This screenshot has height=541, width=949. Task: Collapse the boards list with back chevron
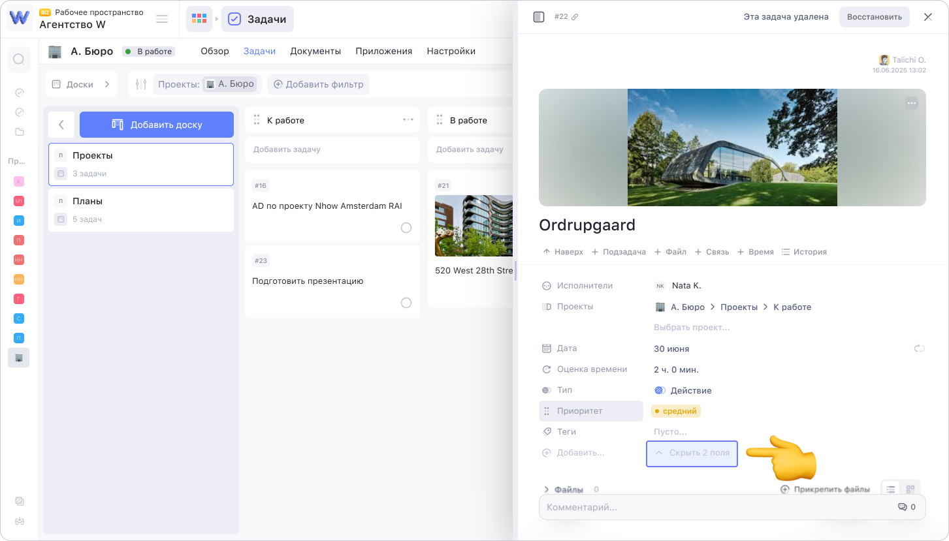(61, 125)
